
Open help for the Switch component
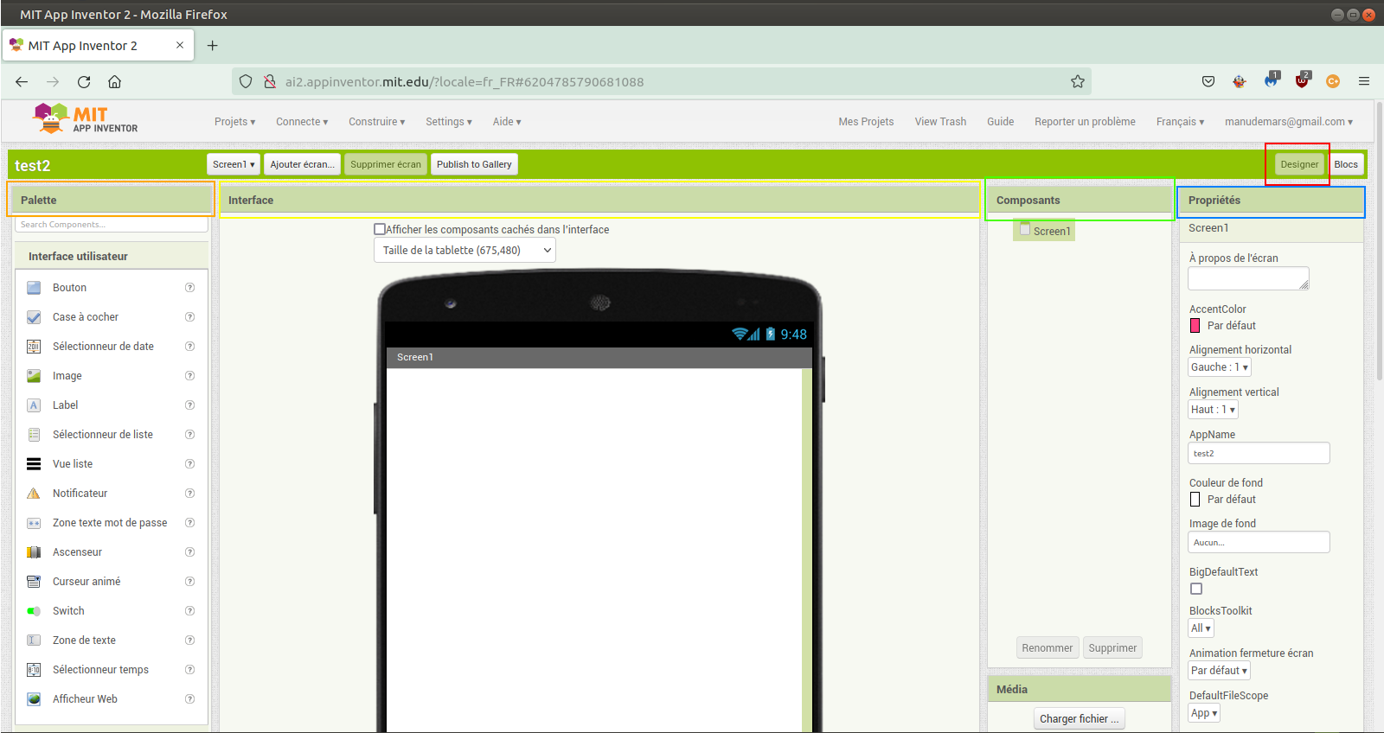[189, 611]
